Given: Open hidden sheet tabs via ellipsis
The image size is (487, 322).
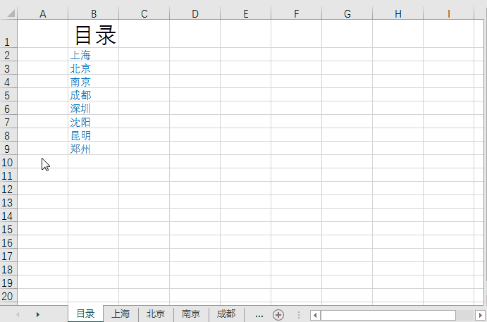Looking at the screenshot, I should click(259, 315).
